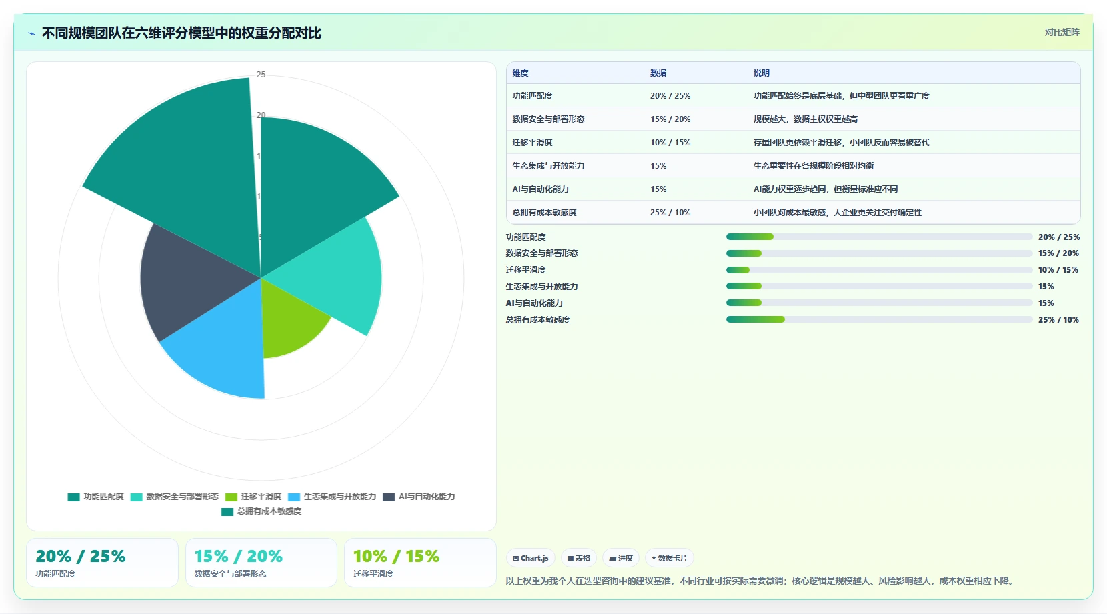Click AI与自动化能力 in the table's first column
1107x614 pixels.
pyautogui.click(x=540, y=189)
